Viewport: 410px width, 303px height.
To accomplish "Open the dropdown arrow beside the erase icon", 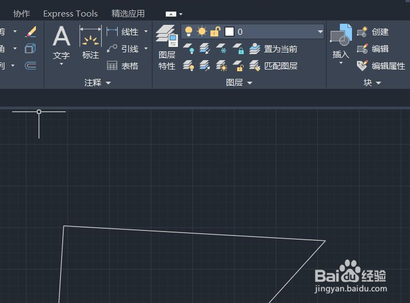I will tap(15, 31).
